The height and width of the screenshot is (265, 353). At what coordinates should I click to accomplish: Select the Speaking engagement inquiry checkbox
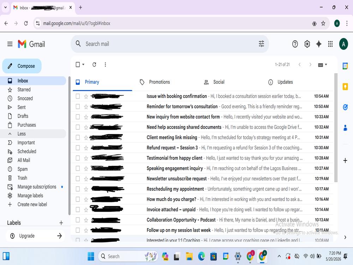78,168
